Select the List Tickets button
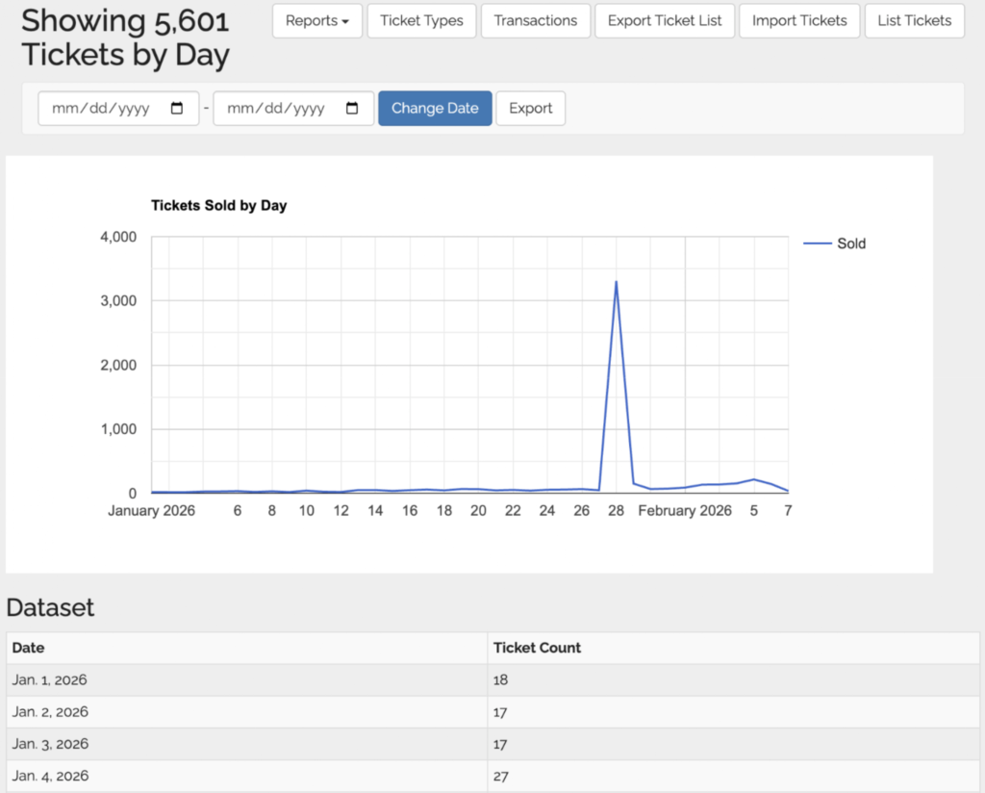This screenshot has height=793, width=985. (x=914, y=20)
